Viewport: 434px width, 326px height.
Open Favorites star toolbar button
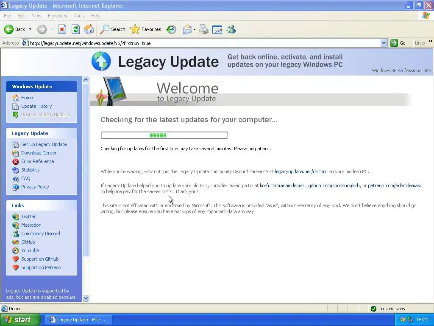click(146, 29)
